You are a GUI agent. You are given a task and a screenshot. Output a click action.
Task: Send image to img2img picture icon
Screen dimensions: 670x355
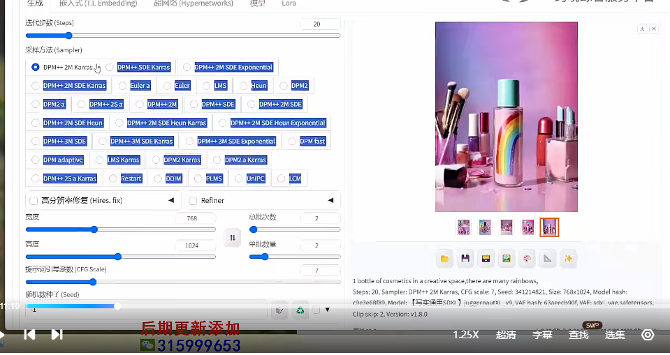[507, 259]
